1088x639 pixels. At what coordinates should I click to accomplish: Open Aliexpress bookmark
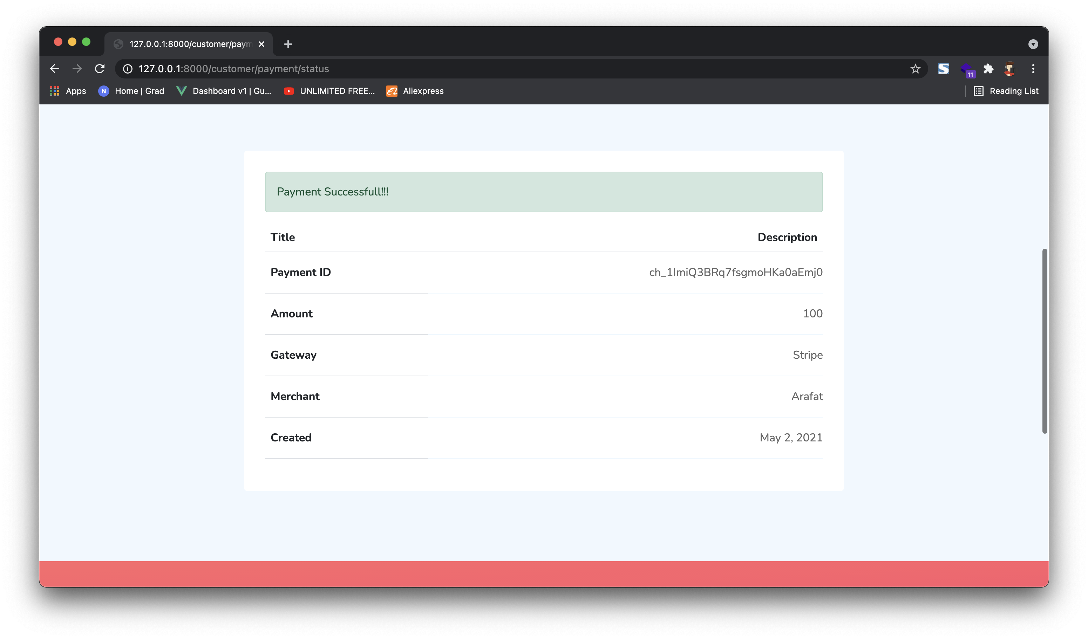click(x=415, y=91)
